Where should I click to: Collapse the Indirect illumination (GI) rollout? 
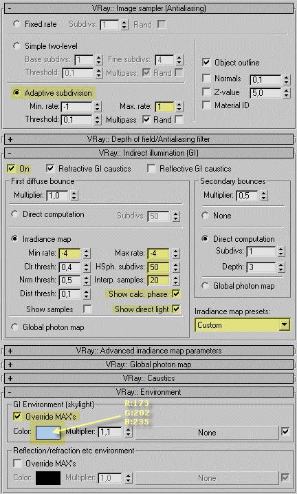point(148,153)
